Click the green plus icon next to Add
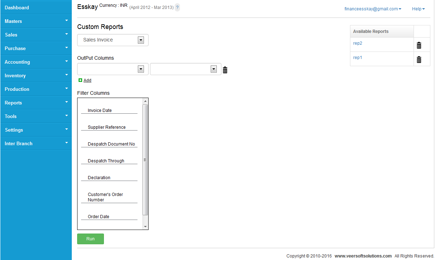The width and height of the screenshot is (435, 260). (x=80, y=80)
